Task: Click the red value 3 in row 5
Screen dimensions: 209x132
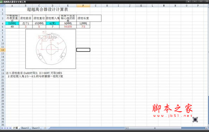Action: [25, 26]
